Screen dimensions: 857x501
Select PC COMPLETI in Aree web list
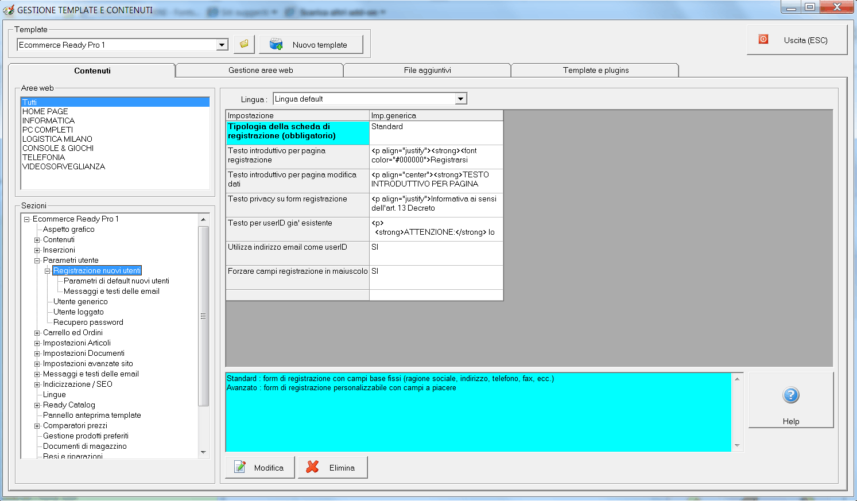115,130
